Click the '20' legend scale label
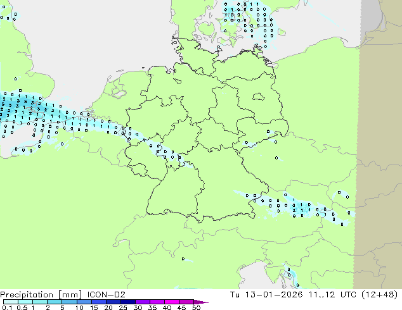 pyautogui.click(x=108, y=307)
